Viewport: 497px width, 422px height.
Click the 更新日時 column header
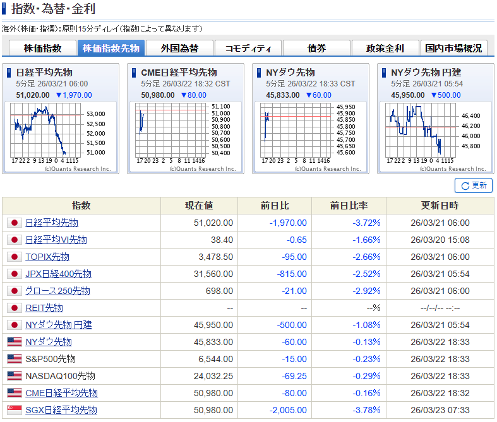[x=440, y=206]
